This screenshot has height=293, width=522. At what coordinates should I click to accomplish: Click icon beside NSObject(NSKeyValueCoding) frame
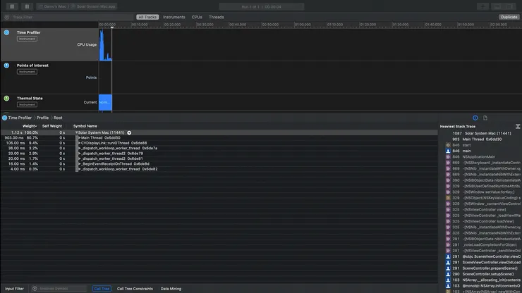click(x=448, y=198)
